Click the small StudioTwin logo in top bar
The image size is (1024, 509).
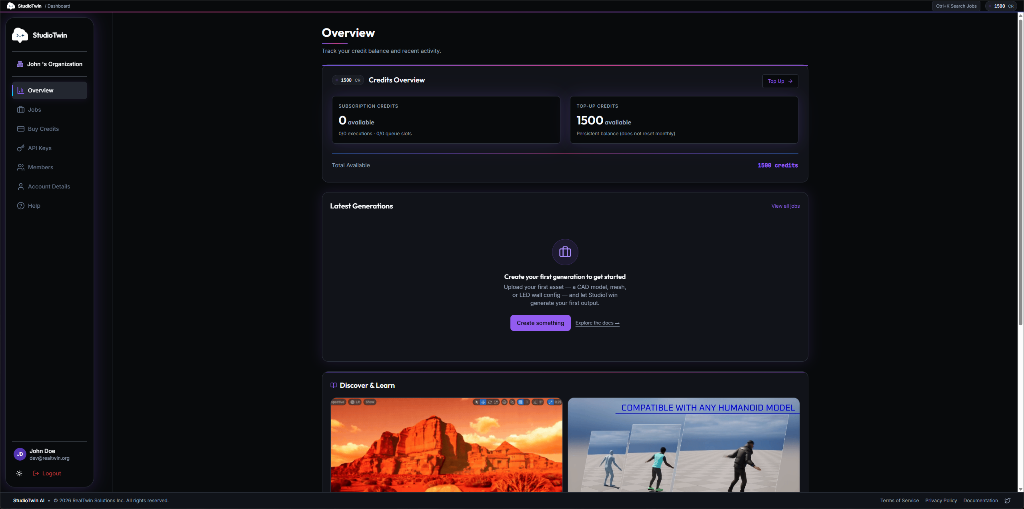point(11,6)
